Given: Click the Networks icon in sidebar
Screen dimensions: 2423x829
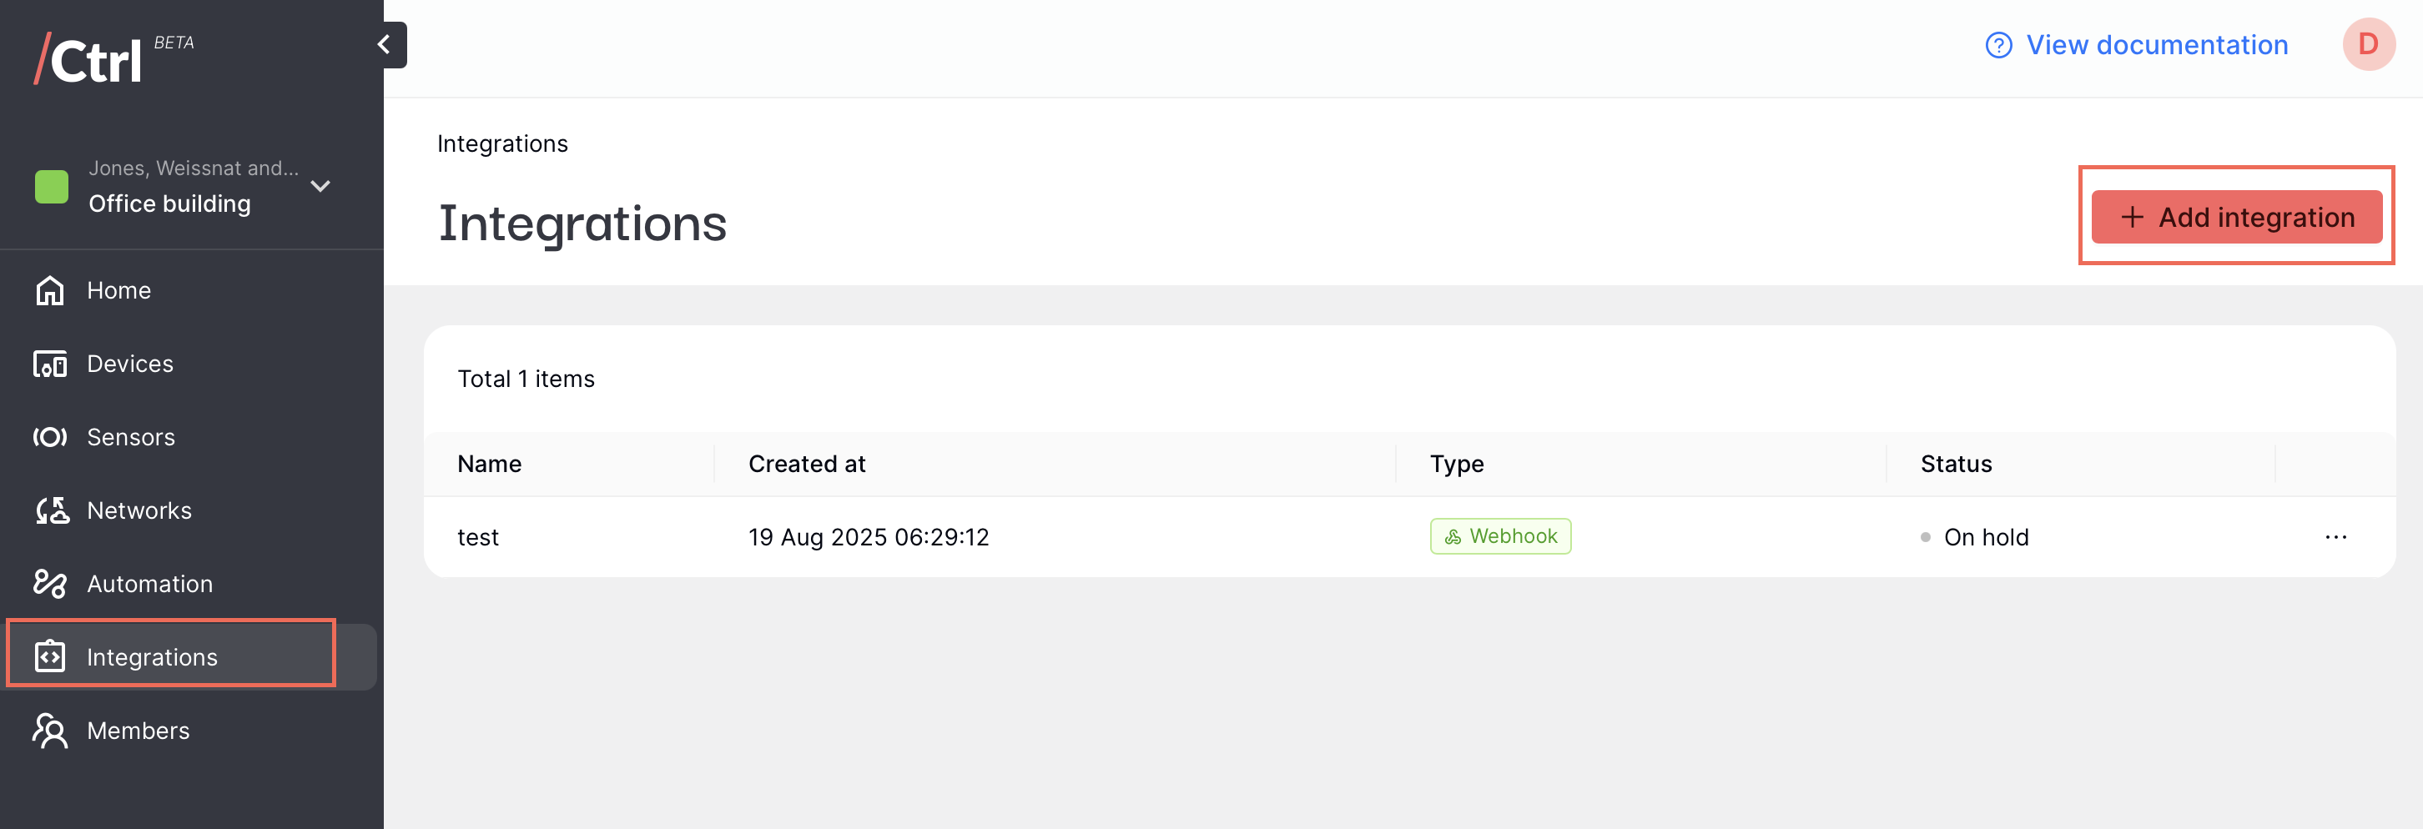Looking at the screenshot, I should 52,510.
